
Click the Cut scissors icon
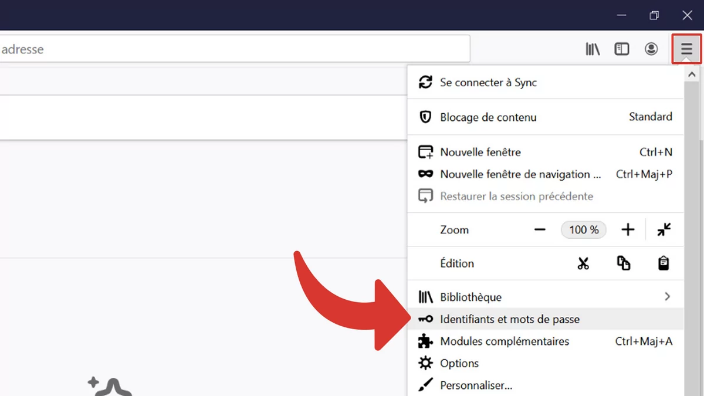click(x=583, y=263)
